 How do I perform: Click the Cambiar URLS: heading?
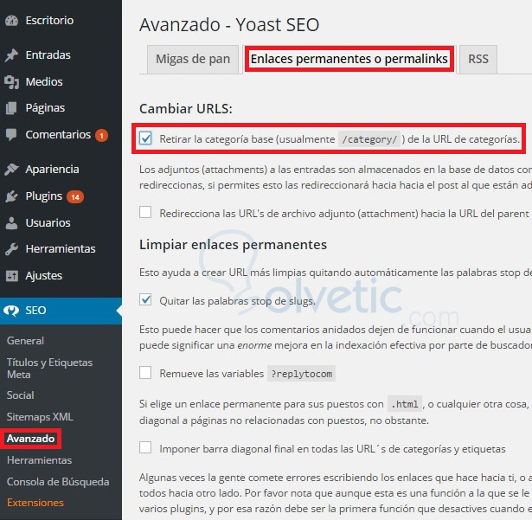point(186,109)
